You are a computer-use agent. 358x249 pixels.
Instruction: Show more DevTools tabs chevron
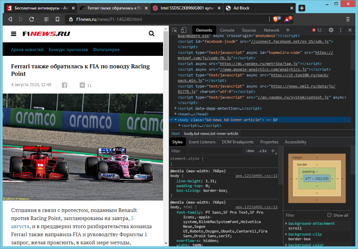(x=287, y=30)
